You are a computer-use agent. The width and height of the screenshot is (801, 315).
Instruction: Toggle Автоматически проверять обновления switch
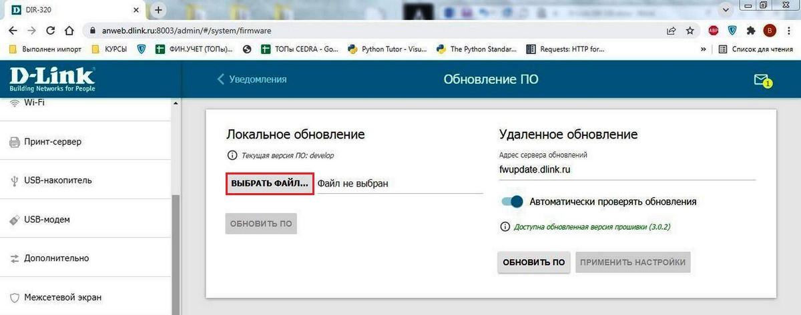tap(512, 201)
